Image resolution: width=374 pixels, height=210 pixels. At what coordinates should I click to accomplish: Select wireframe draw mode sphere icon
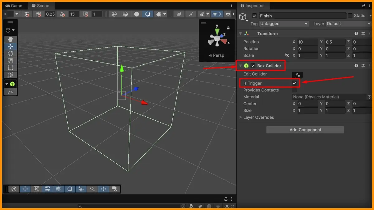[x=114, y=14]
